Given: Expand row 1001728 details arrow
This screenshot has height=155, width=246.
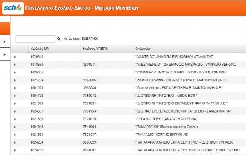Looking at the screenshot, I should [15, 96].
